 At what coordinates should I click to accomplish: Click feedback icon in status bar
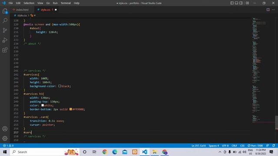268,146
